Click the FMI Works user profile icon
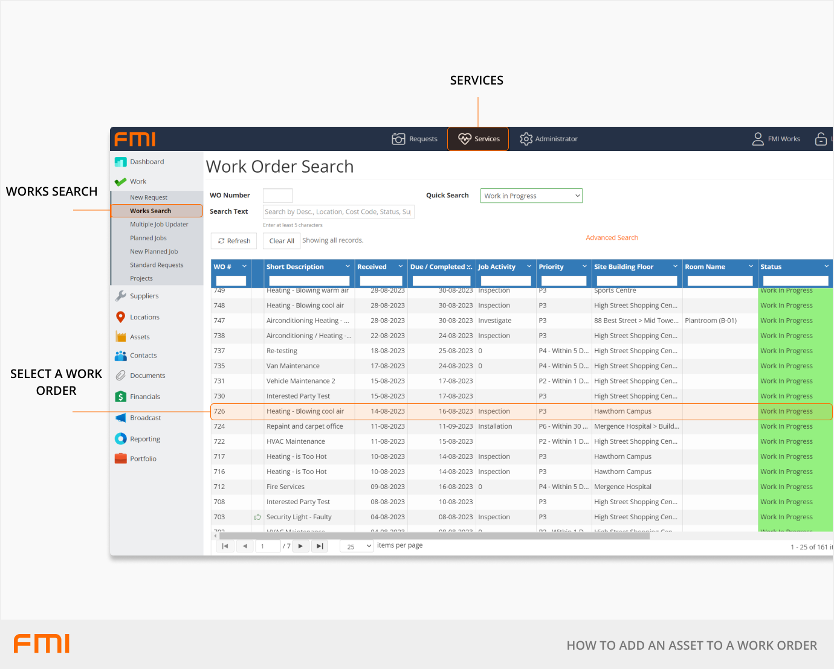 757,139
